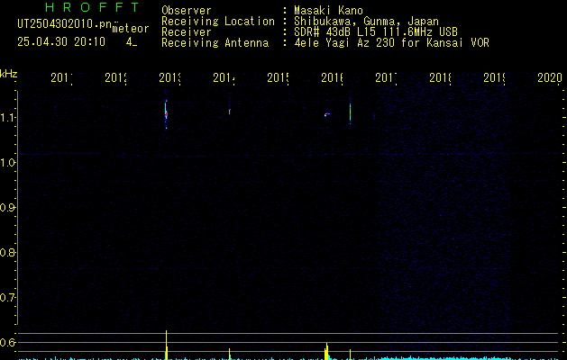Click the 0.6 frequency axis label
This screenshot has width=567, height=360.
pos(7,342)
